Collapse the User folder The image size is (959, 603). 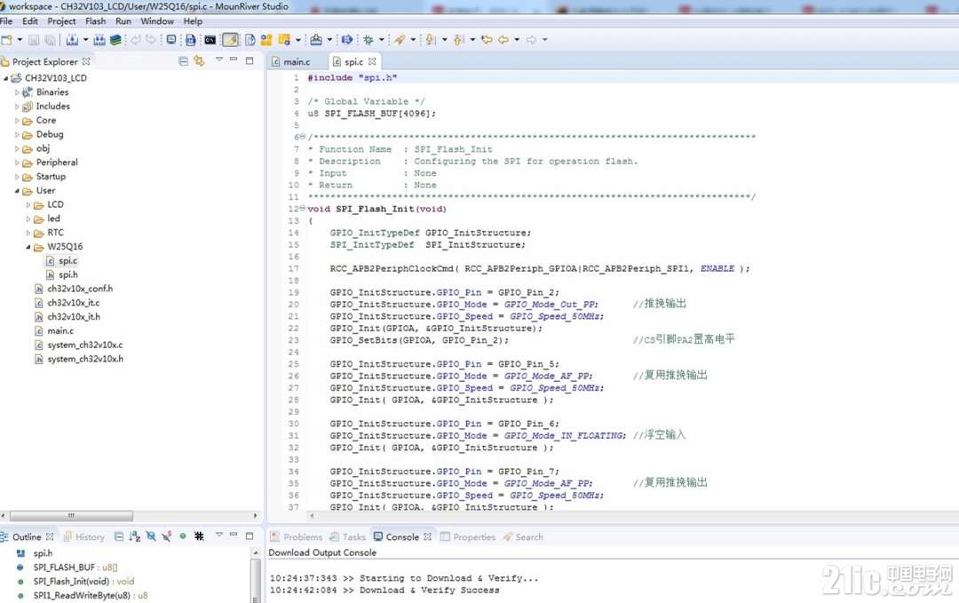click(17, 191)
